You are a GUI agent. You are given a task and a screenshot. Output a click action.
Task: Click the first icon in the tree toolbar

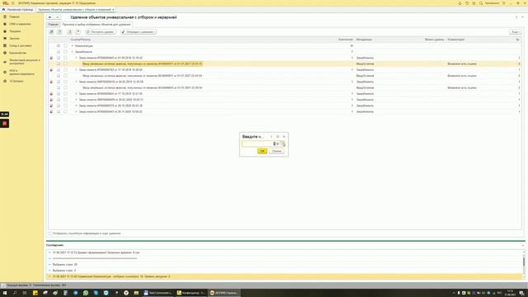pos(51,31)
